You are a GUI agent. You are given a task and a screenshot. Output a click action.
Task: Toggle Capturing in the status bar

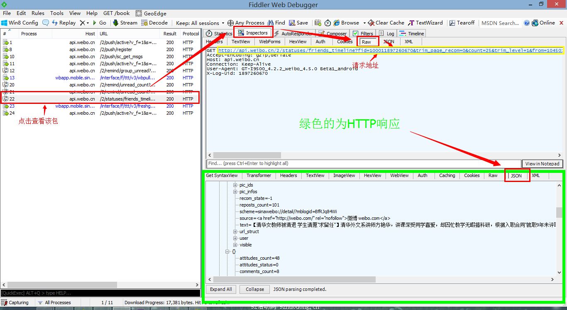[x=5, y=303]
